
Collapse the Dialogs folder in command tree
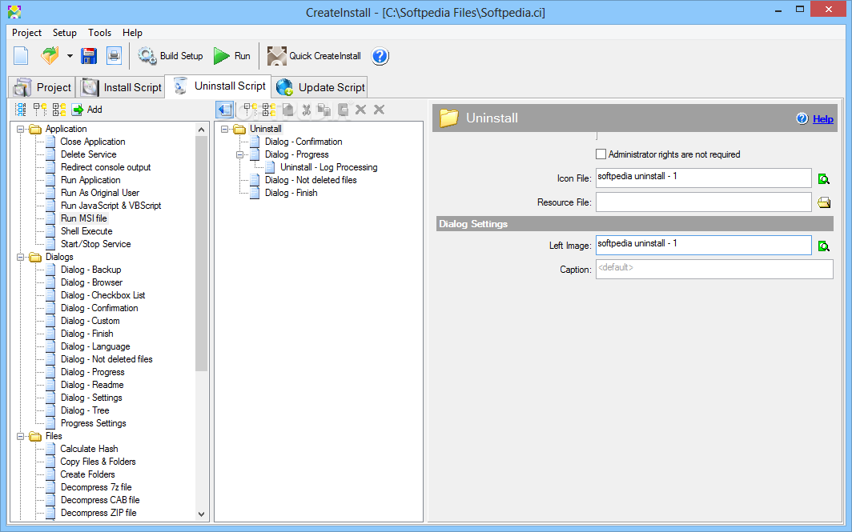(x=21, y=258)
